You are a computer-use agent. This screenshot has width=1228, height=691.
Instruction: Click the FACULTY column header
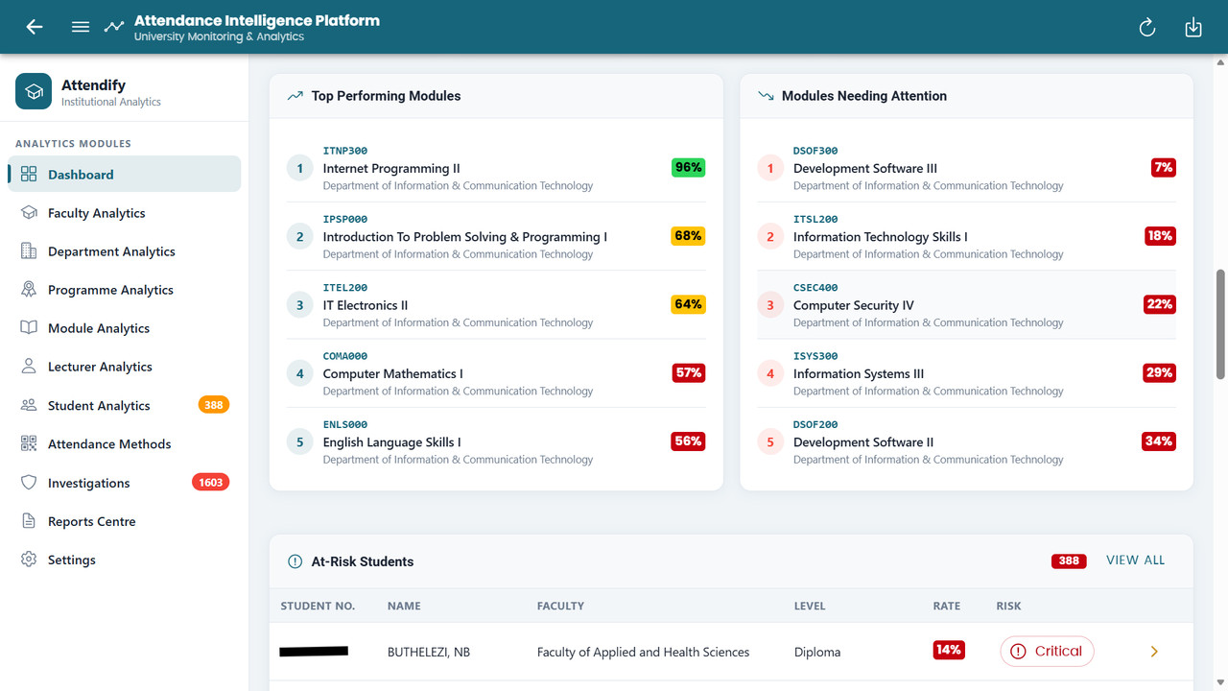pos(560,606)
